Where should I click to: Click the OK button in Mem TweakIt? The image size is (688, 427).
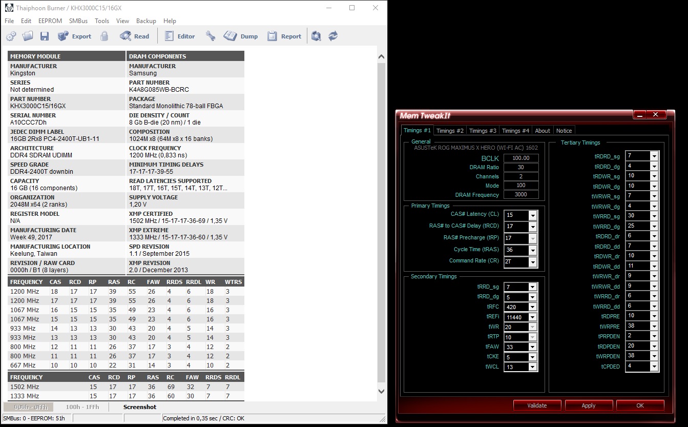(x=640, y=405)
